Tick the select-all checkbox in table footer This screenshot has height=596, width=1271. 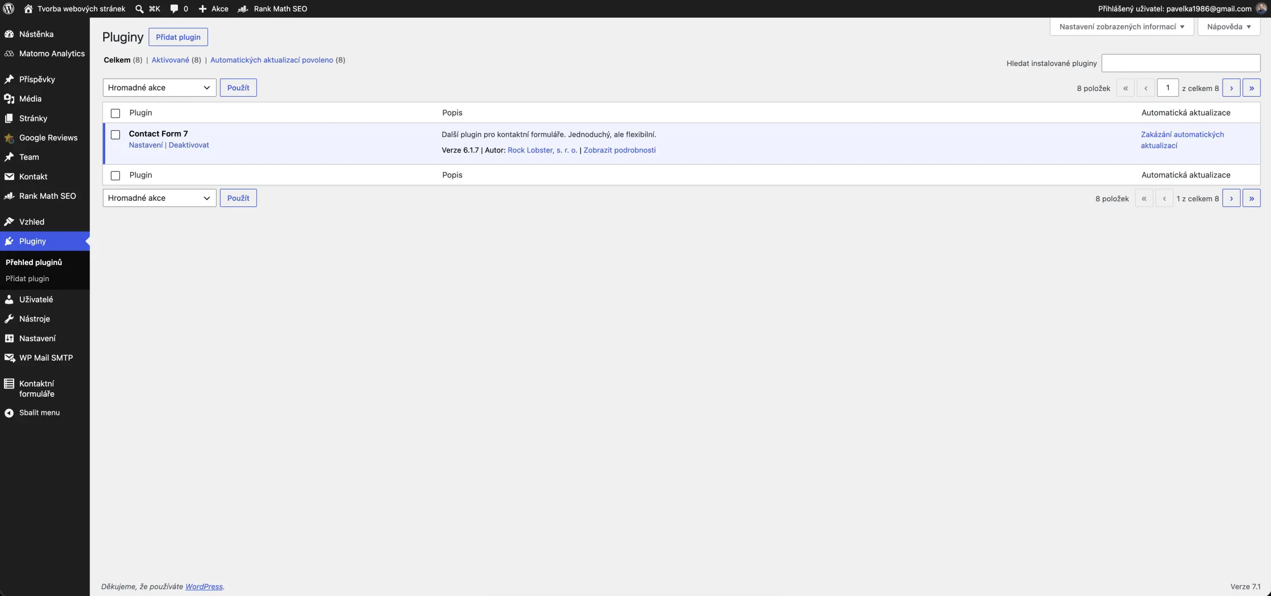click(x=115, y=175)
